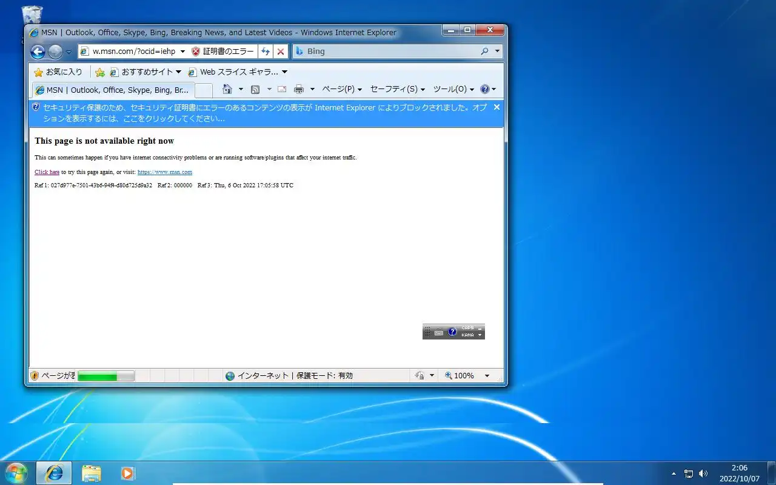Expand the address bar autocomplete dropdown
Screen dimensions: 776x485
182,52
